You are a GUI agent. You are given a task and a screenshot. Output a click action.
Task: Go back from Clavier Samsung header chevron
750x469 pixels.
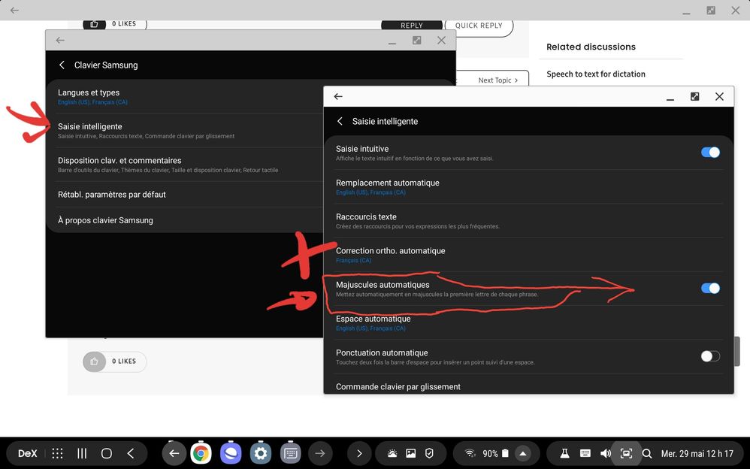click(62, 65)
